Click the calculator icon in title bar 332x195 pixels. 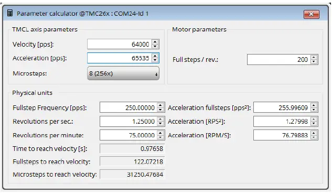[x=10, y=13]
